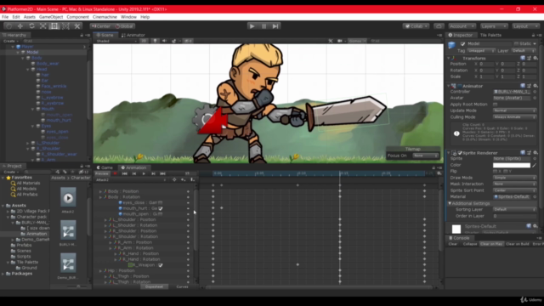Switch to the Animator tab
The width and height of the screenshot is (544, 306).
(133, 35)
